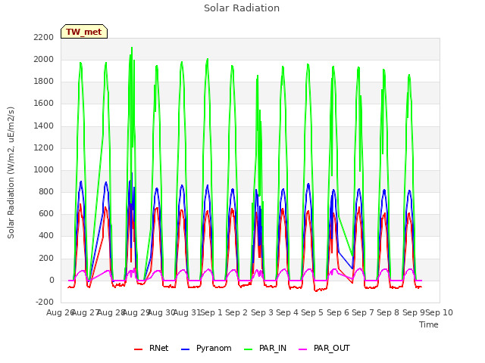Click the Sep 2 x-axis tick label
The height and width of the screenshot is (363, 485).
point(236,312)
